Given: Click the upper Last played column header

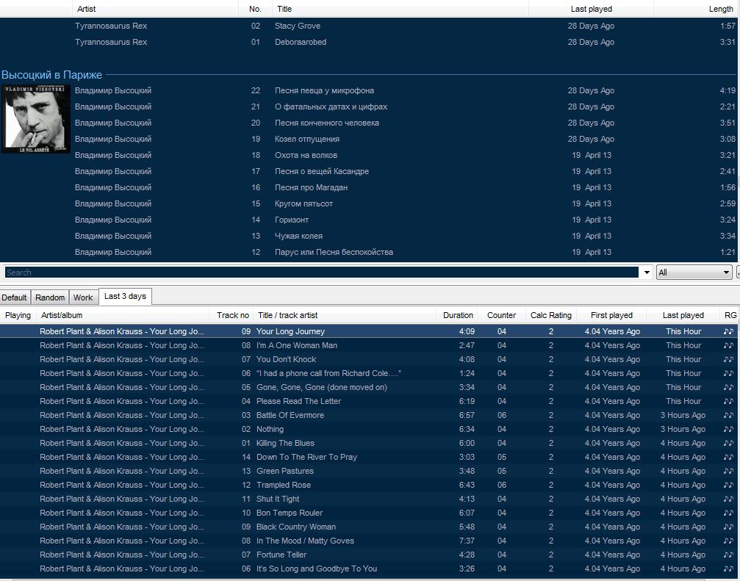Looking at the screenshot, I should click(x=591, y=9).
